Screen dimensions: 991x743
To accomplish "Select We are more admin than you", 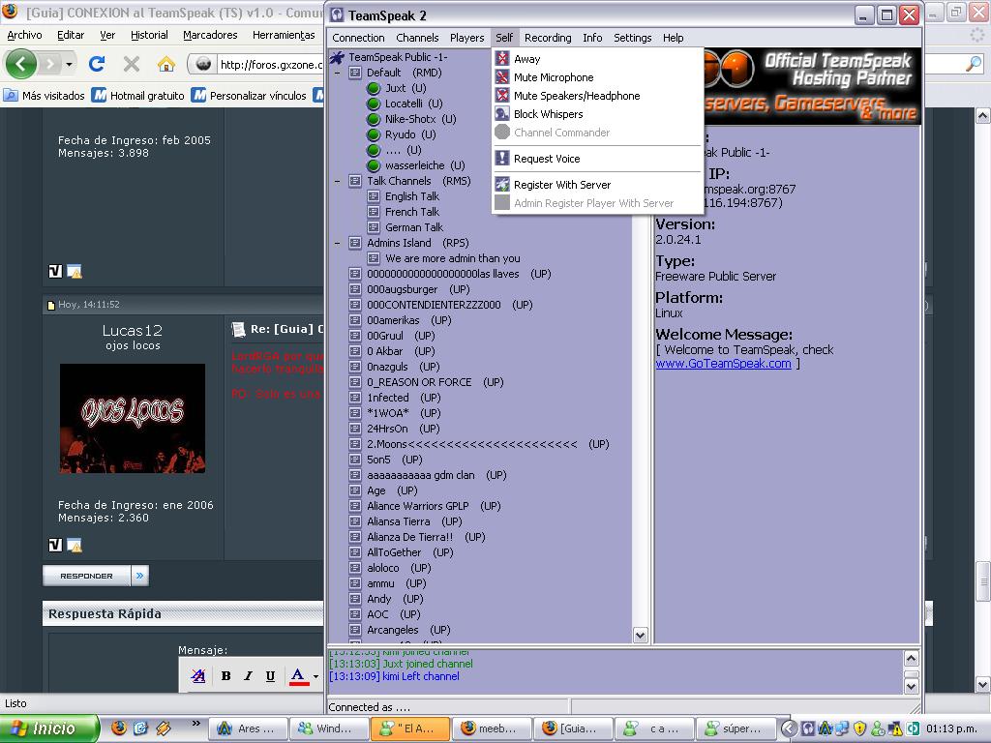I will tap(453, 258).
